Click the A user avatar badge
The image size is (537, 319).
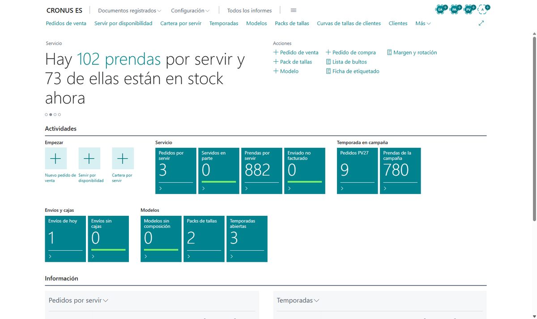tap(483, 9)
